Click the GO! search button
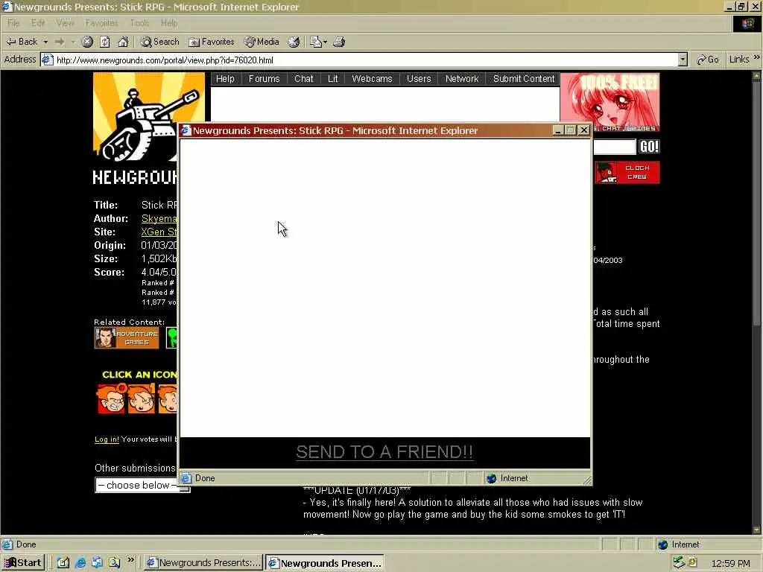The height and width of the screenshot is (572, 763). coord(649,147)
